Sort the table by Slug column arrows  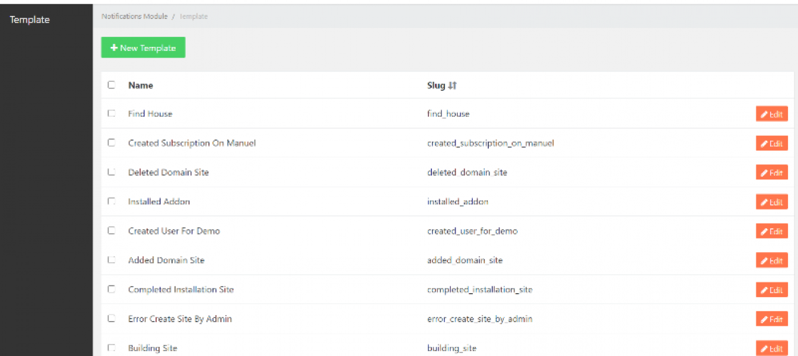coord(452,85)
